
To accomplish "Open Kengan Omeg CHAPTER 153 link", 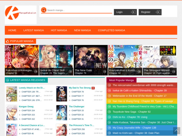I will 28,115.
